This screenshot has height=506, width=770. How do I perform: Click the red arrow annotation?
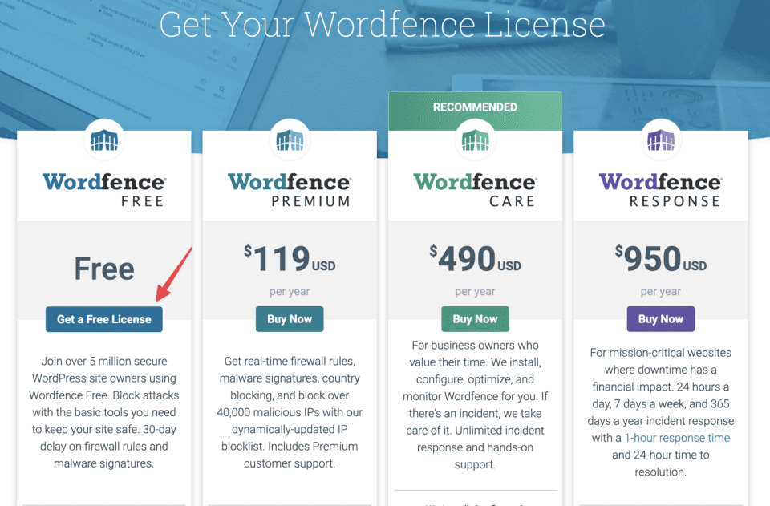coord(173,276)
